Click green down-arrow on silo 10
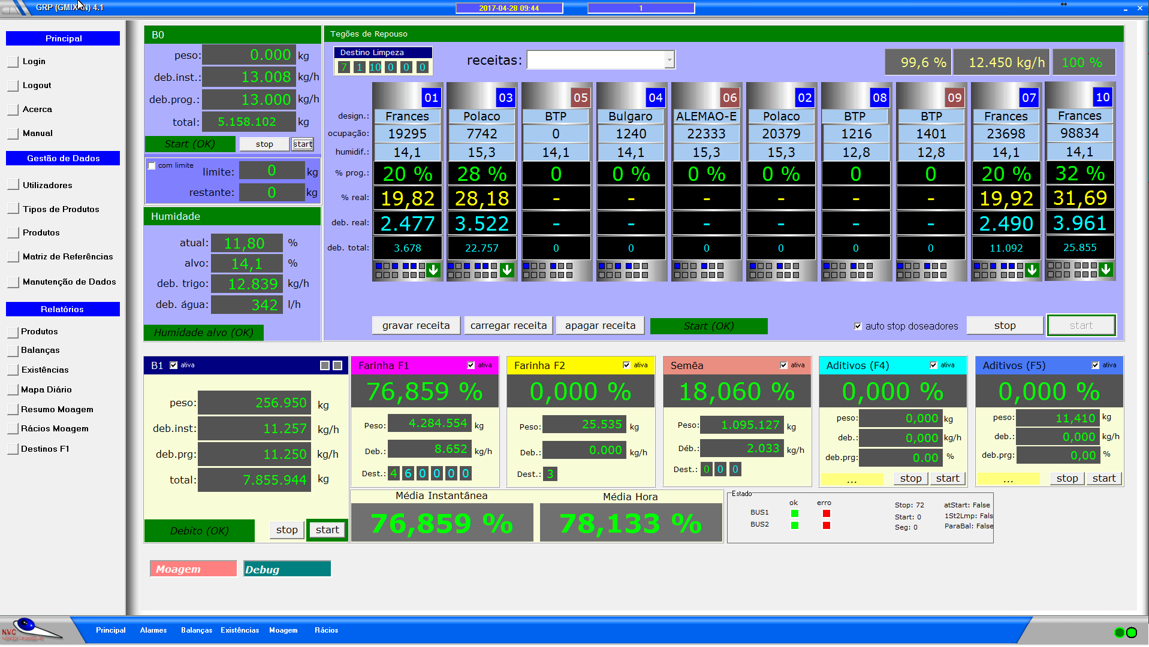This screenshot has width=1149, height=647. (x=1106, y=270)
